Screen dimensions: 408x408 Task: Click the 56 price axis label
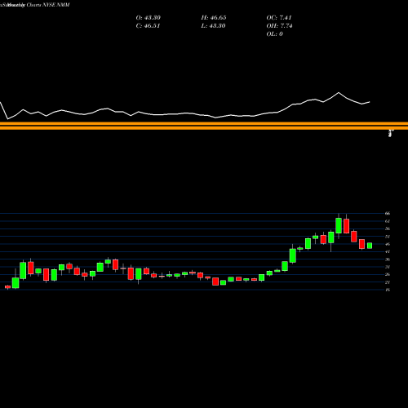click(388, 228)
